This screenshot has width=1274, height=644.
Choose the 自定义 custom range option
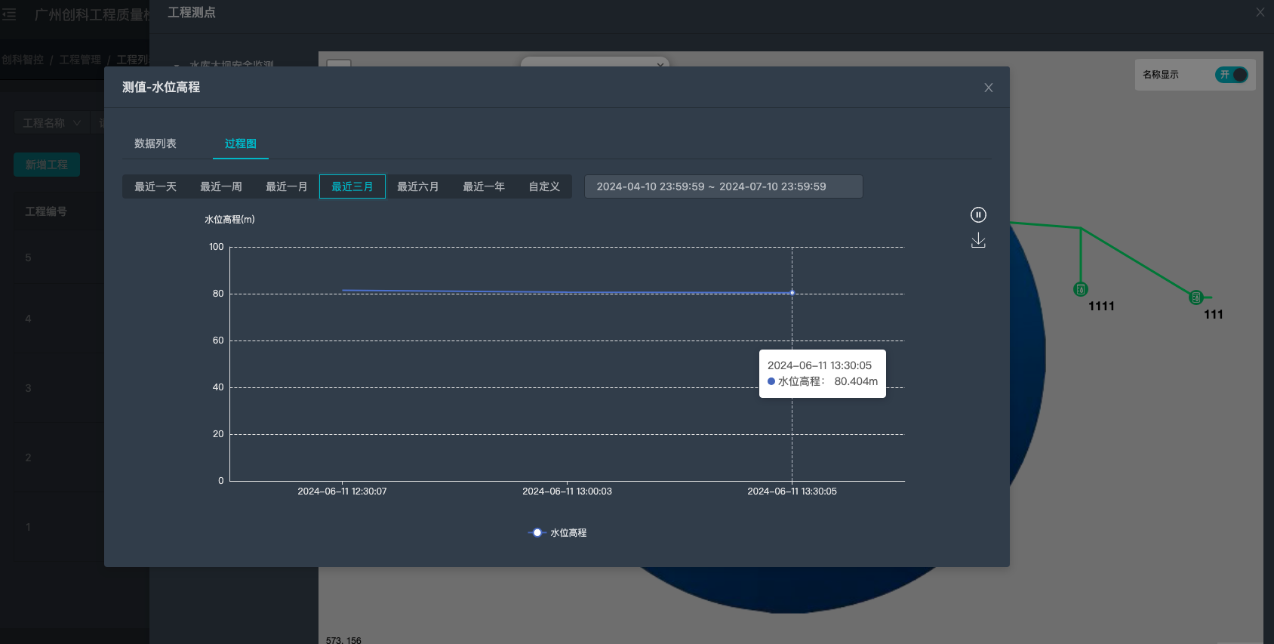click(x=543, y=186)
